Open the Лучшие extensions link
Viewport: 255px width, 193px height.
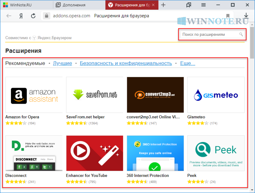(x=62, y=63)
